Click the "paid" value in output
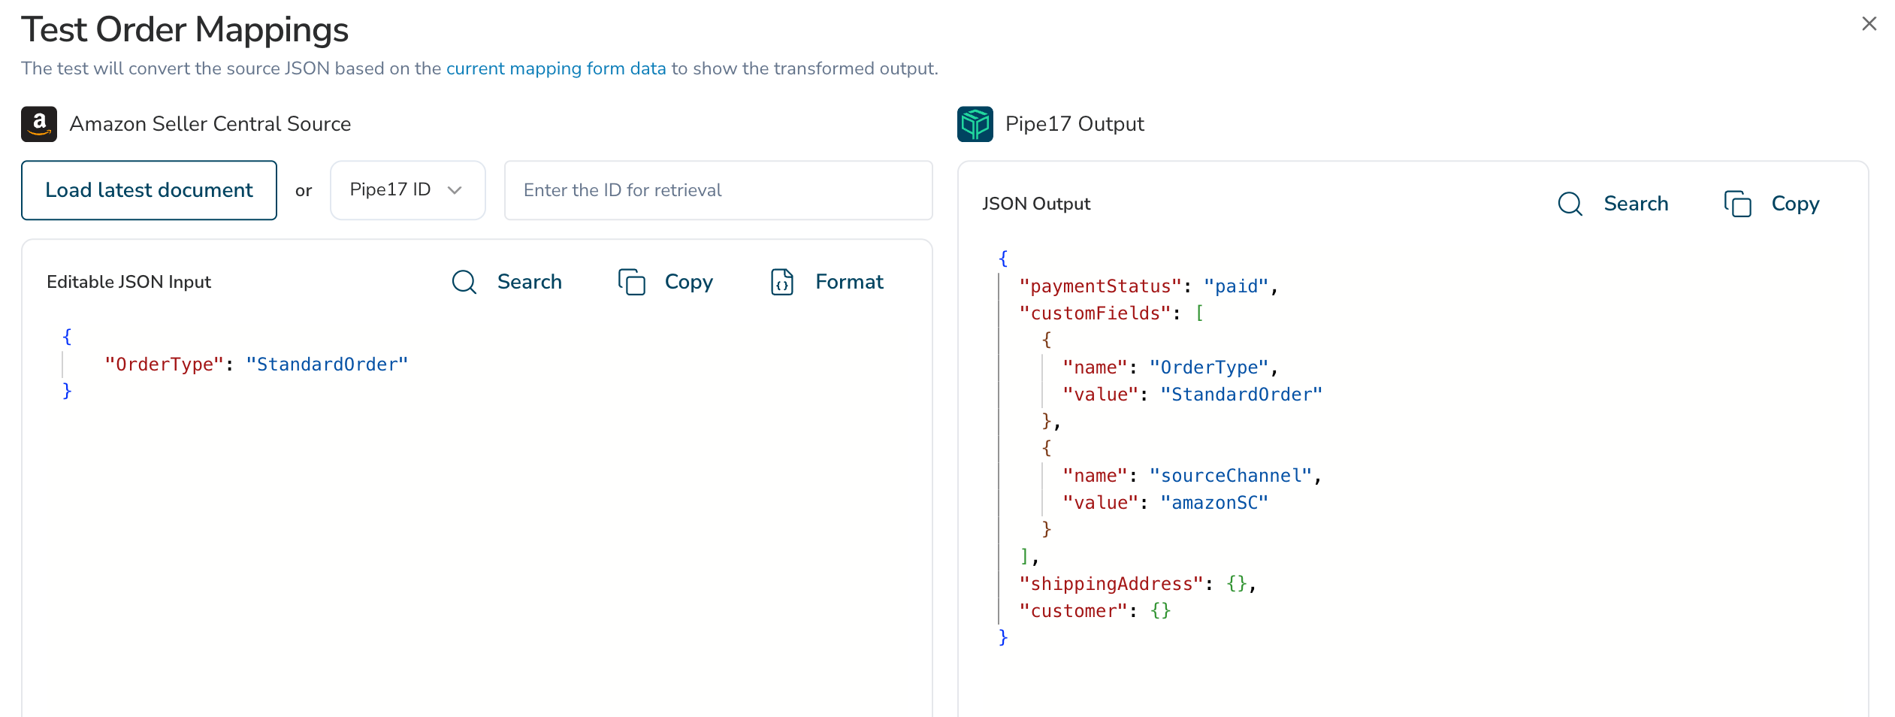The image size is (1895, 717). click(1236, 286)
